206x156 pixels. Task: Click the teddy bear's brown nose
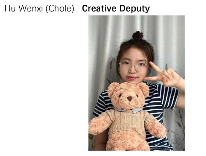(x=129, y=98)
